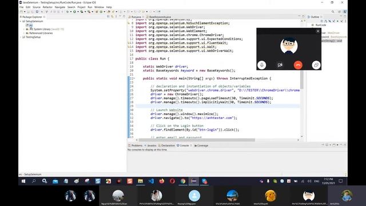Expand the TestingSetup project node

click(21, 37)
